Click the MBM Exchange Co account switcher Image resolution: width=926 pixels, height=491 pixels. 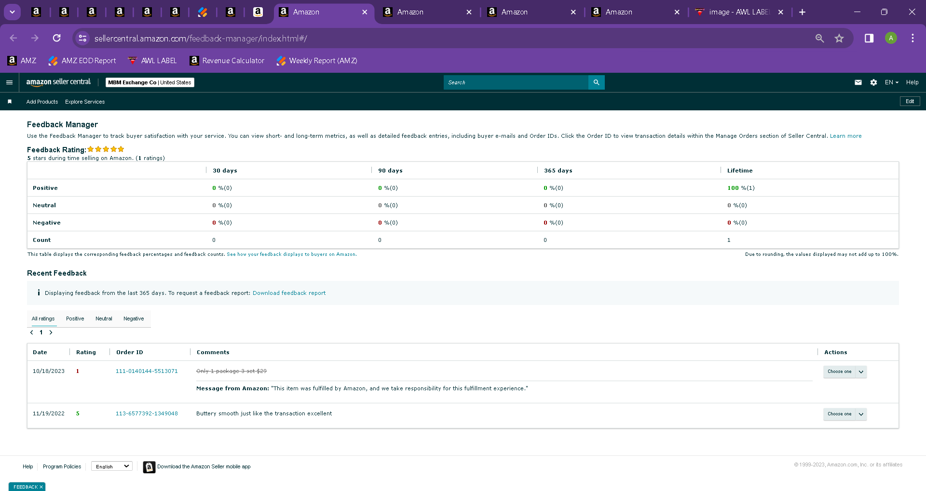point(150,82)
